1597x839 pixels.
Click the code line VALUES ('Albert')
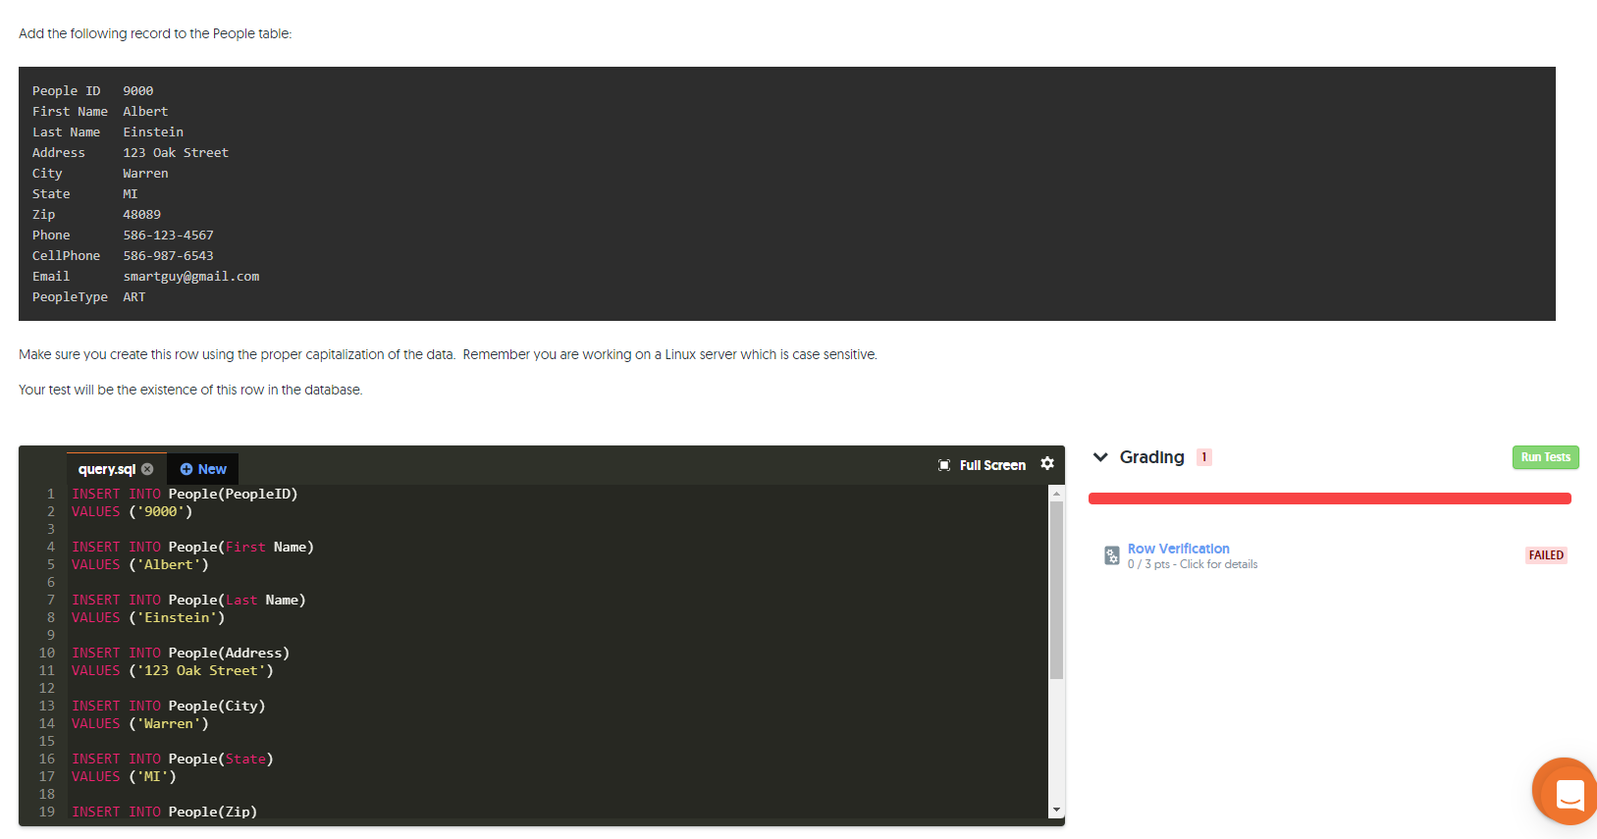(x=140, y=564)
